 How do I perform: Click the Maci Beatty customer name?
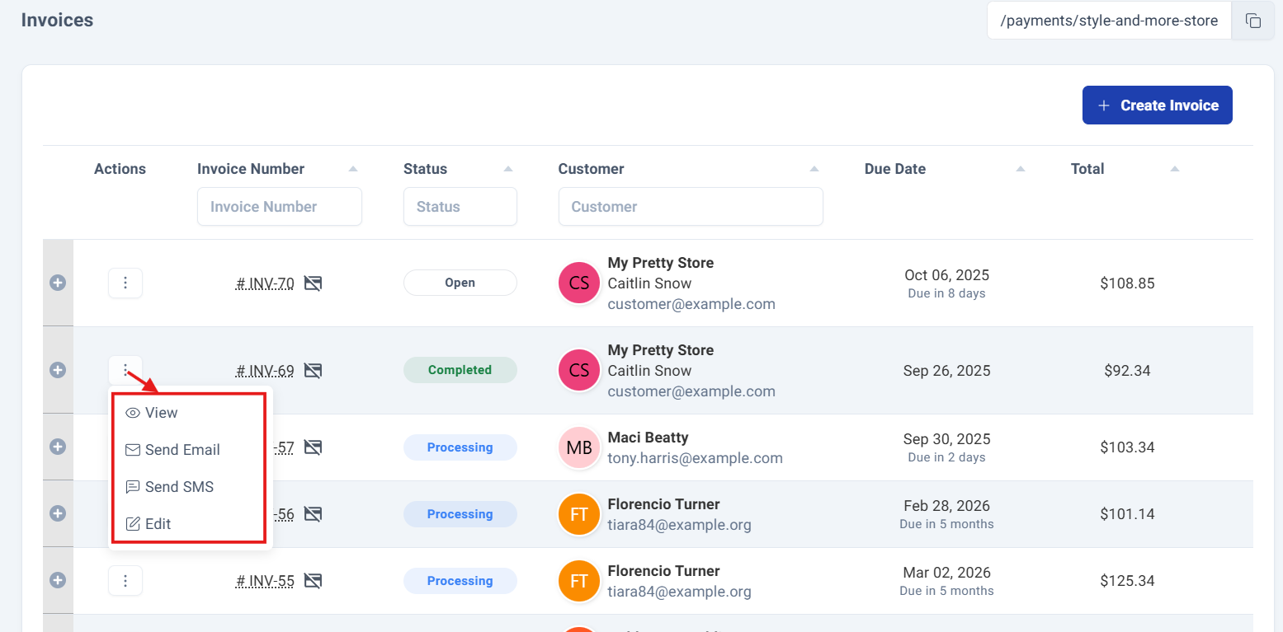click(x=648, y=438)
